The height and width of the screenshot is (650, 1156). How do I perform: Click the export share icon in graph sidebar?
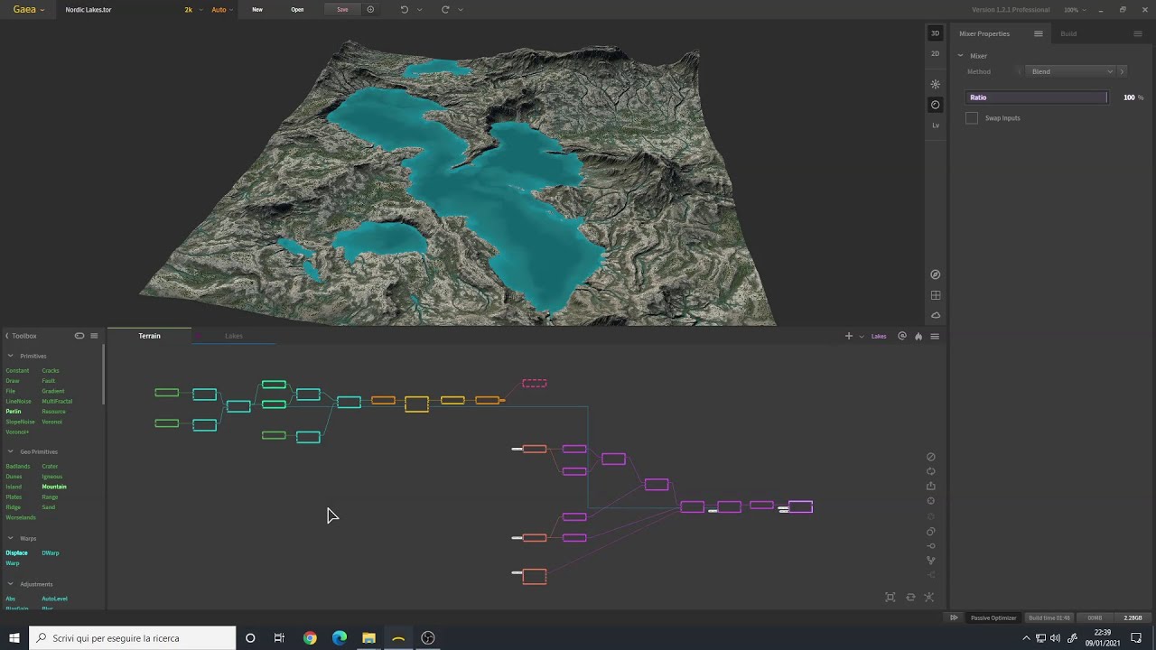(x=931, y=486)
